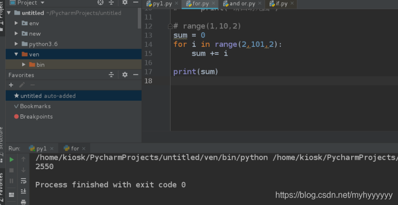Click the stop square in the Run panel

pos(12,170)
